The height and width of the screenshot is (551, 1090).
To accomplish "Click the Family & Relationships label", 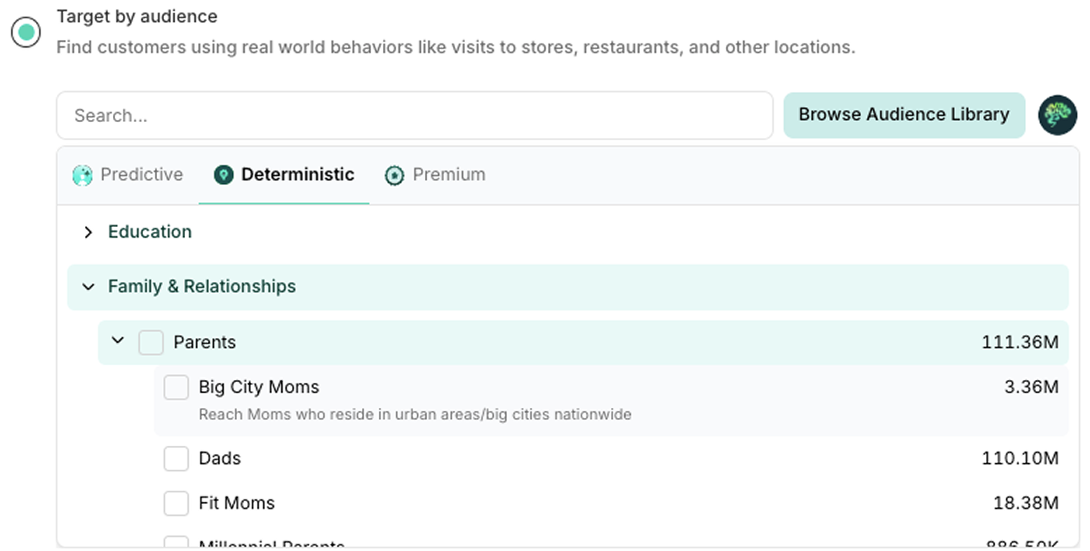I will pyautogui.click(x=202, y=286).
